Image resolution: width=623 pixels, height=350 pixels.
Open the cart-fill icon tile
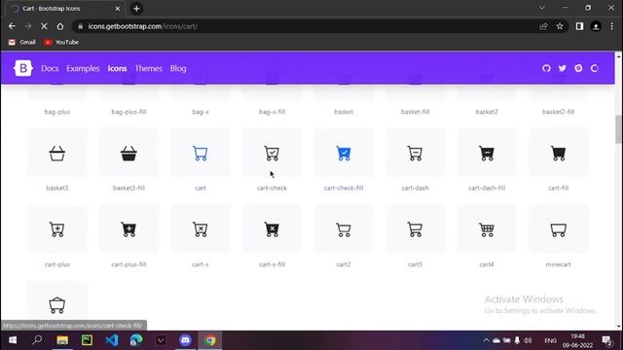558,153
